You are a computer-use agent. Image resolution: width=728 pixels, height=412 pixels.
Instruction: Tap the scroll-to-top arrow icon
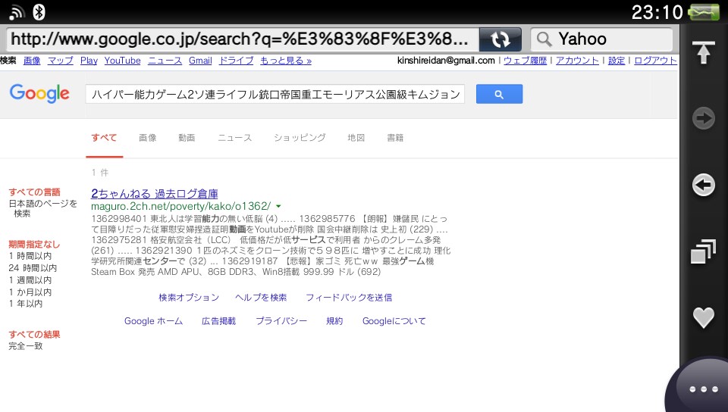pyautogui.click(x=704, y=54)
